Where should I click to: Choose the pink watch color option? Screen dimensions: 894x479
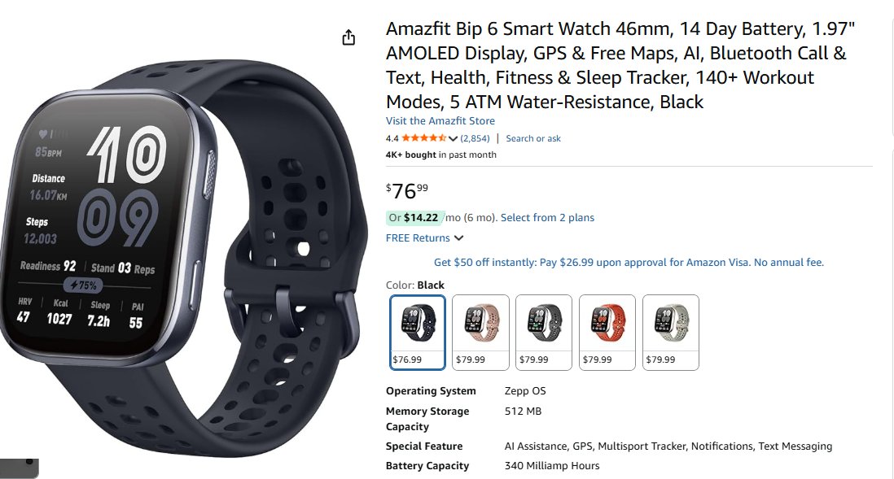(480, 333)
